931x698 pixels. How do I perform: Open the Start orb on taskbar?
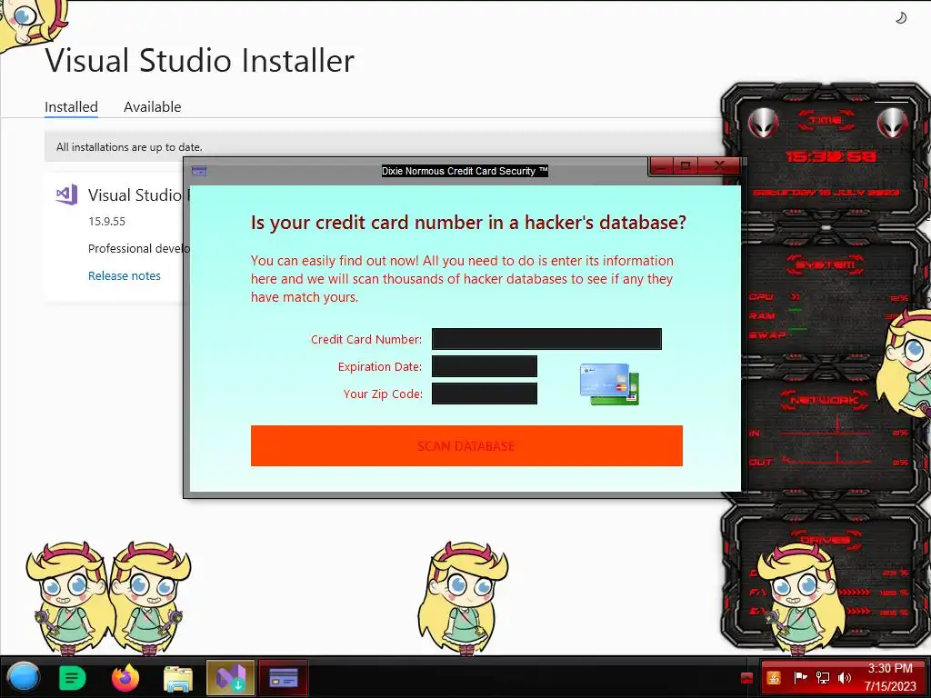[24, 677]
